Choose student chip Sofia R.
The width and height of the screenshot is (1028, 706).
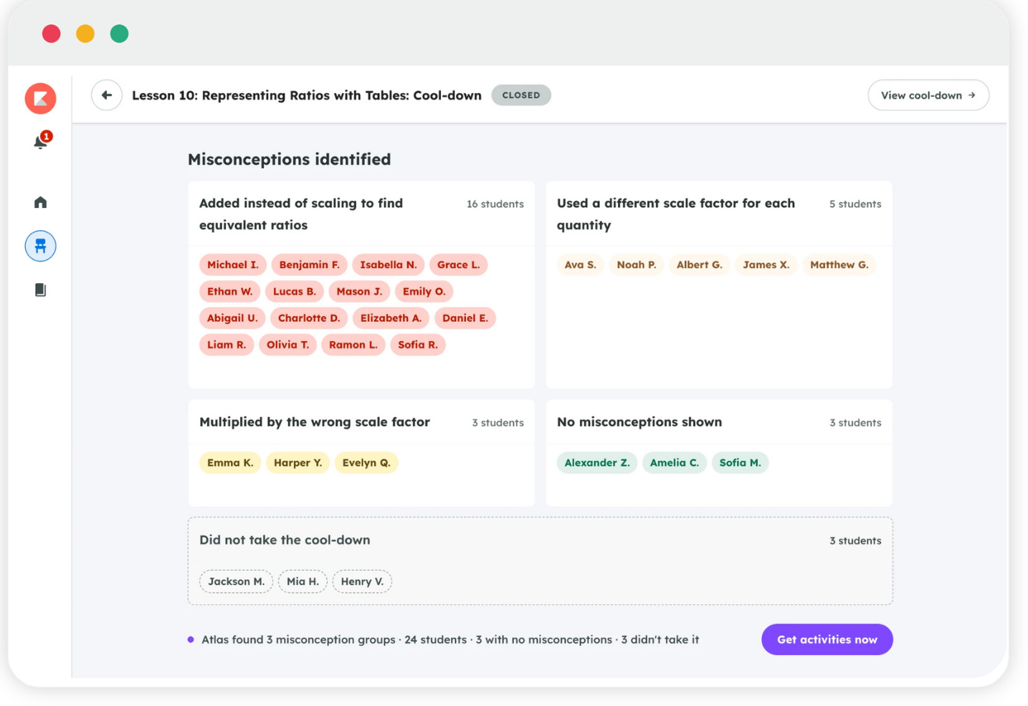tap(418, 345)
